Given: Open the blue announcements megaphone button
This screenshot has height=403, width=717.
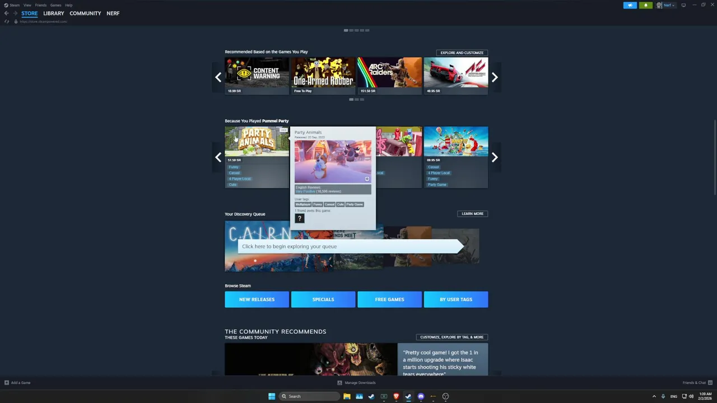Looking at the screenshot, I should [x=630, y=5].
